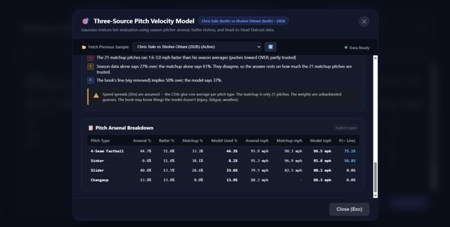Click the Pitch Arsenal Breakdown heading
The image size is (450, 227).
125,128
